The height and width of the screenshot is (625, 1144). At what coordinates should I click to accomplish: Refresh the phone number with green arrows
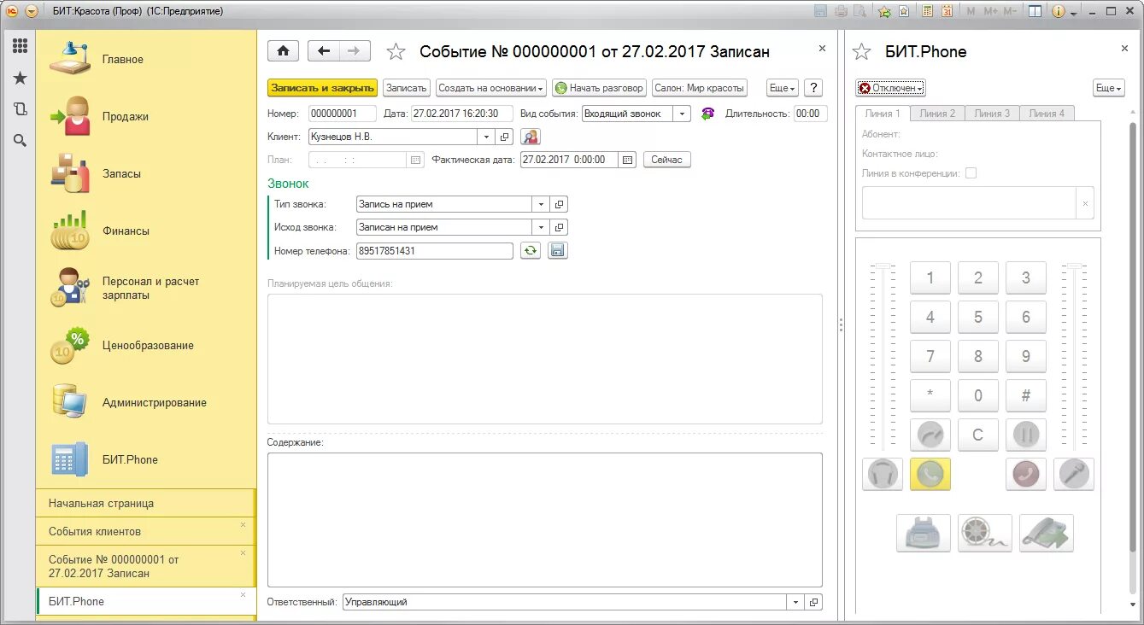[x=531, y=250]
